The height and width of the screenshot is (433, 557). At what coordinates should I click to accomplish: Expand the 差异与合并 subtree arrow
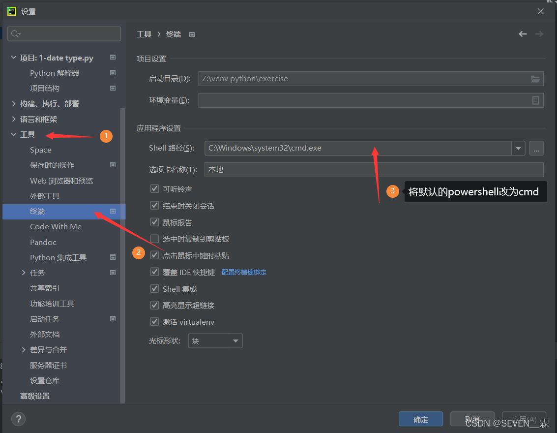point(24,349)
